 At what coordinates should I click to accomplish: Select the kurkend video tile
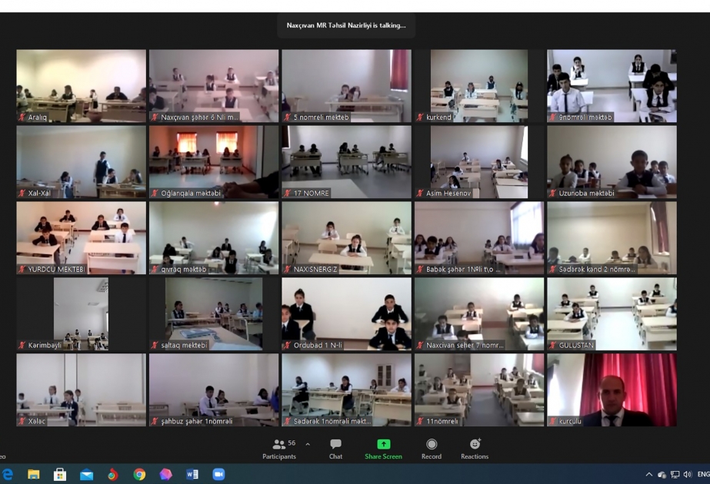pos(479,86)
